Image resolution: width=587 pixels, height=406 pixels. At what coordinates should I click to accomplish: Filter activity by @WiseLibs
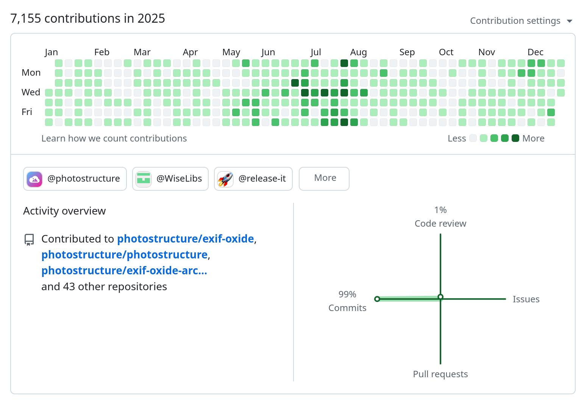(170, 179)
